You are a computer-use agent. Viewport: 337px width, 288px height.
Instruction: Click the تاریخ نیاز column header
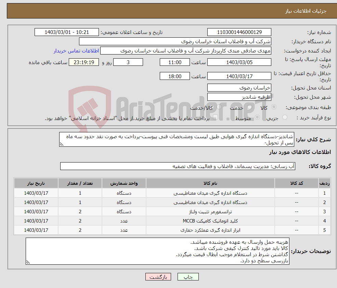[x=36, y=183]
